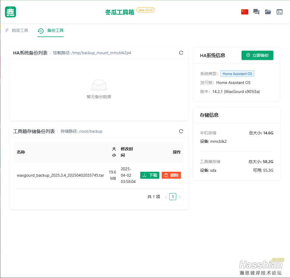Click the HA系统备份列表 heading
Screen dimensions: 290x278
pyautogui.click(x=30, y=53)
